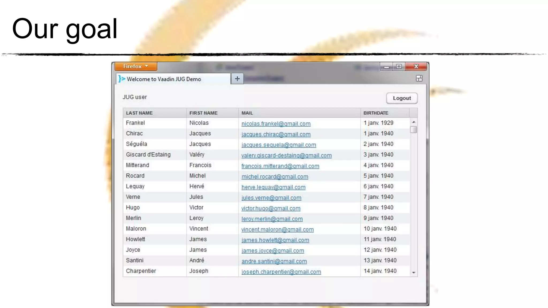The image size is (548, 308).
Task: Sort table by Last Name header
Action: (139, 113)
